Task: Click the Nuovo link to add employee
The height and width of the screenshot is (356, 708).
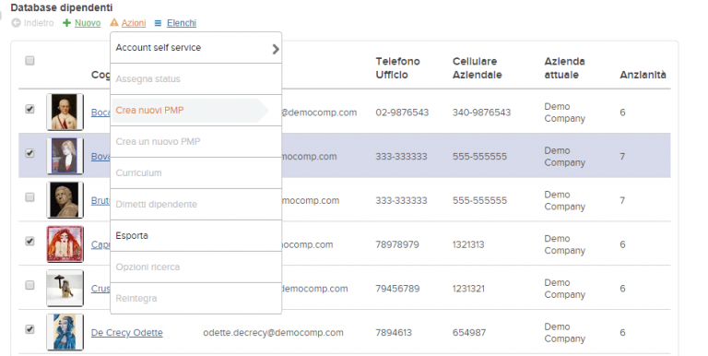Action: [88, 23]
